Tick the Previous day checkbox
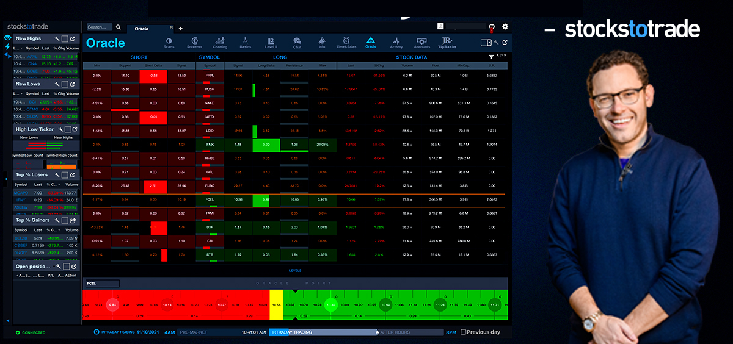Image resolution: width=733 pixels, height=344 pixels. [x=464, y=332]
